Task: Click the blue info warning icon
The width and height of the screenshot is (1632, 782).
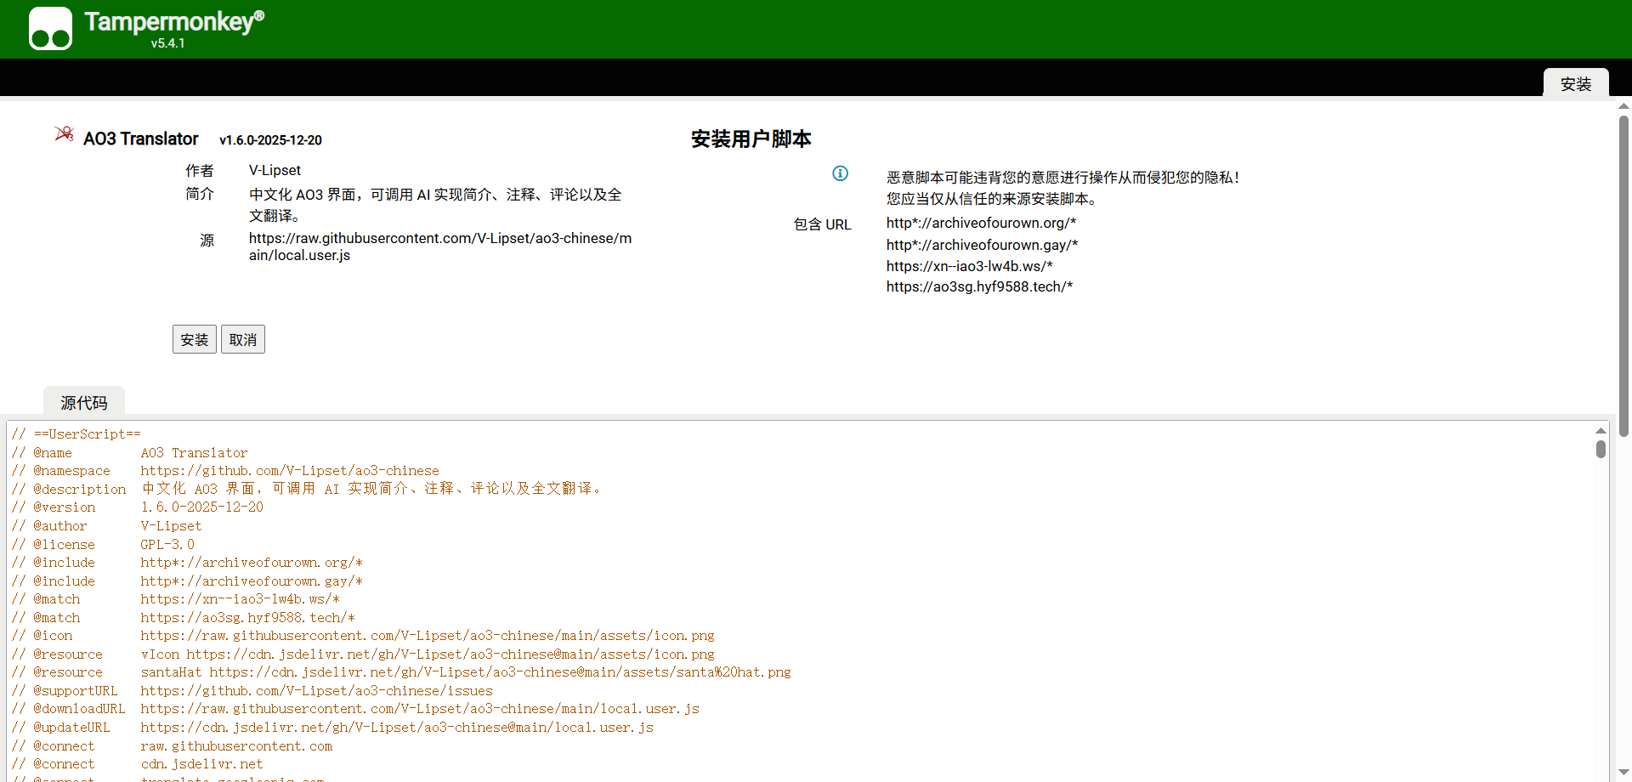Action: coord(840,173)
